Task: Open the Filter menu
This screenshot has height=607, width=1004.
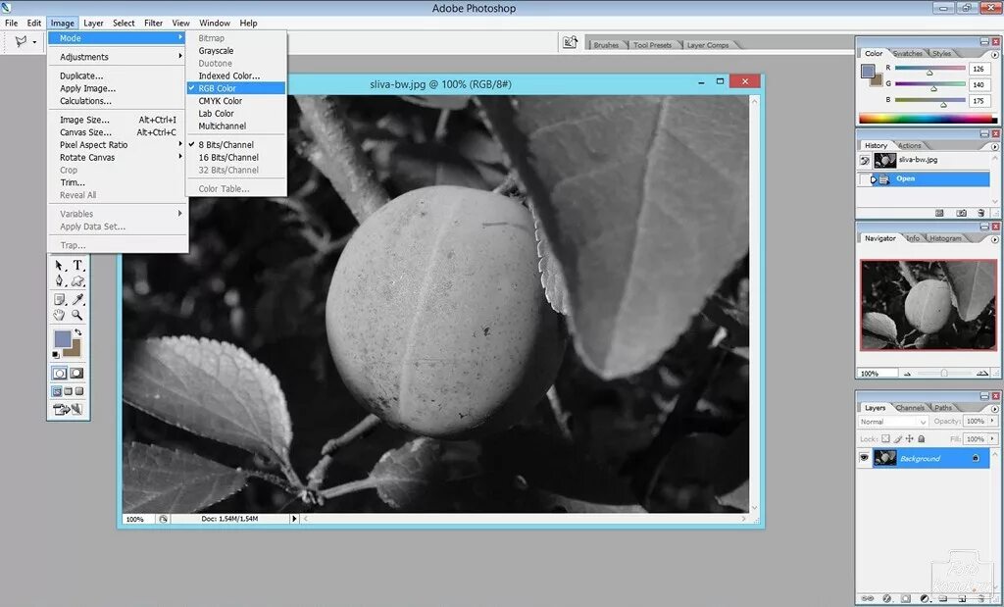Action: point(153,24)
